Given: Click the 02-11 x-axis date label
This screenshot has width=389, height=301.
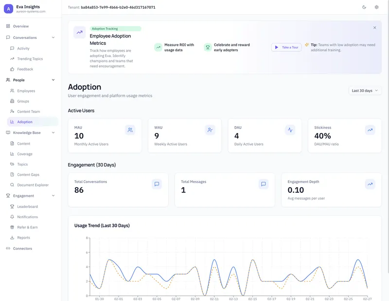Looking at the screenshot, I should (x=214, y=299).
